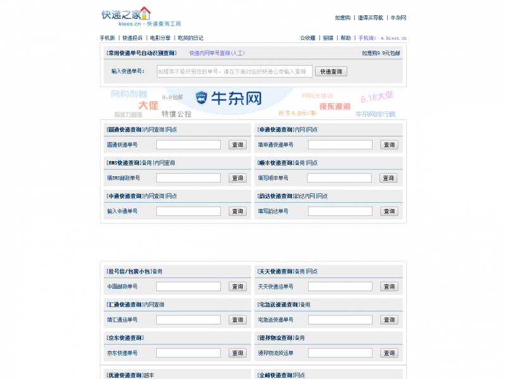506x379 pixels.
Task: Click the 快递查询 button
Action: point(331,71)
